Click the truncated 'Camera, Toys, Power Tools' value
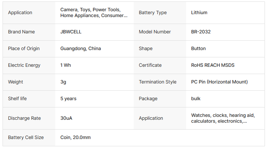The height and width of the screenshot is (147, 266). click(x=94, y=13)
